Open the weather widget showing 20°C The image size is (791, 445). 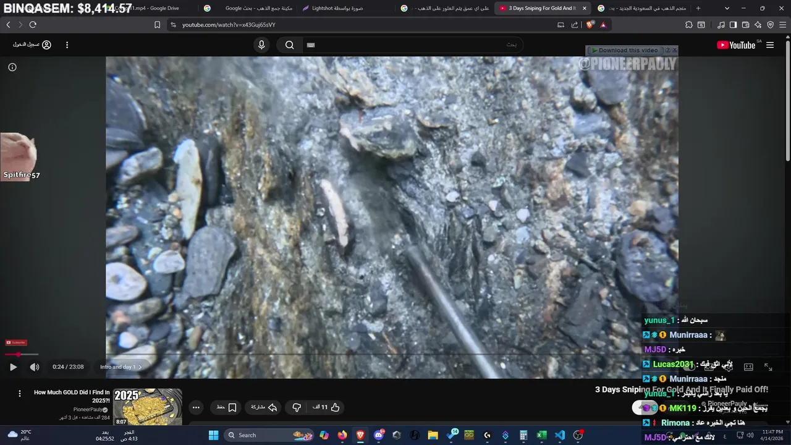click(x=20, y=435)
